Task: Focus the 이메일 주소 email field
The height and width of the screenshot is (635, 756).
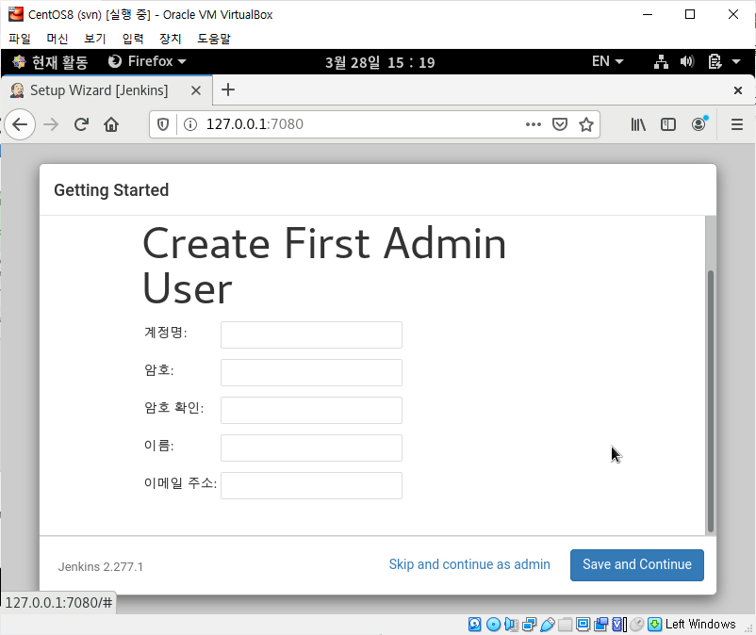Action: click(311, 485)
